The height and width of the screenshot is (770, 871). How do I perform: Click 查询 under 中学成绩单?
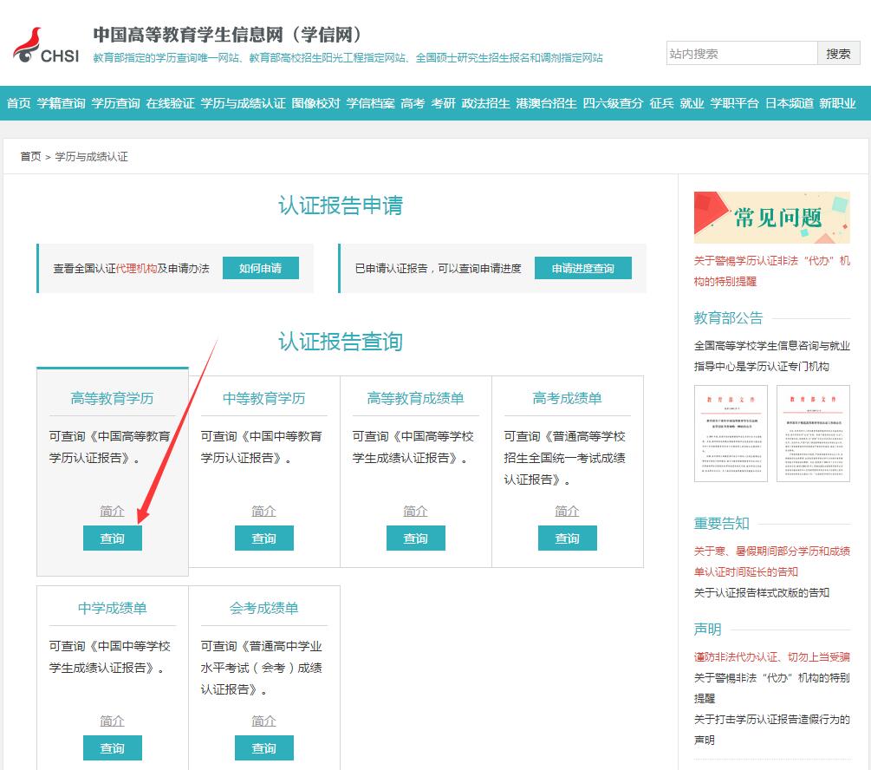pos(112,747)
